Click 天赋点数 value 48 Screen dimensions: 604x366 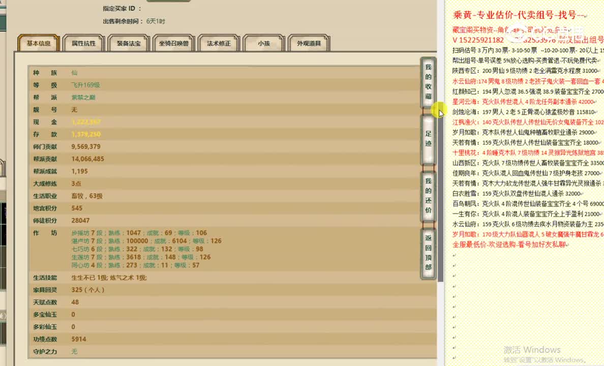pos(75,302)
